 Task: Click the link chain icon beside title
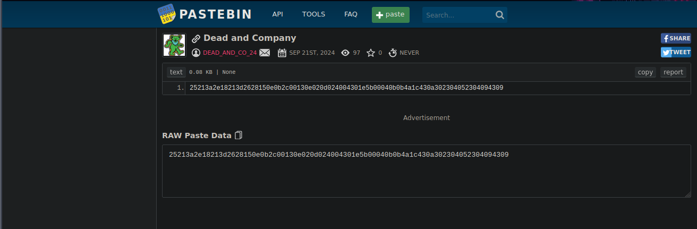coord(196,39)
